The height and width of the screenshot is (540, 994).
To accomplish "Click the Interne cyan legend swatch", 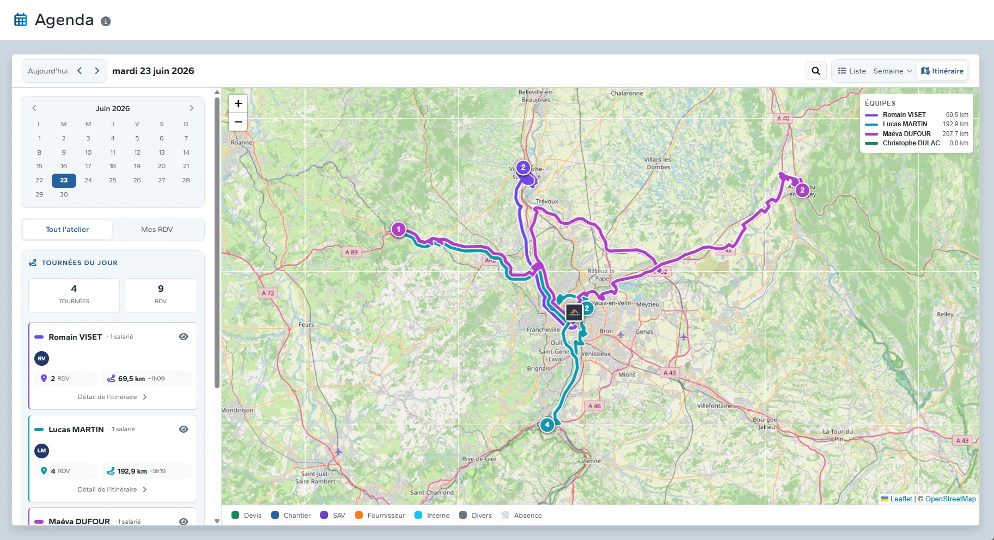I will tap(418, 515).
